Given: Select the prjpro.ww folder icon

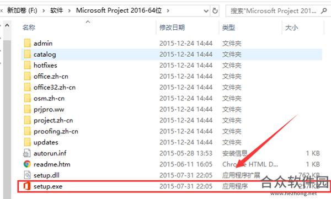Looking at the screenshot, I should click(27, 109).
